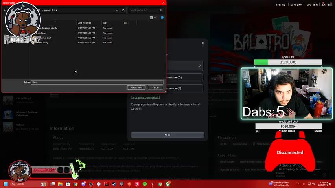Open the 'Not seeing your drives?' link
This screenshot has width=335, height=188.
click(145, 98)
